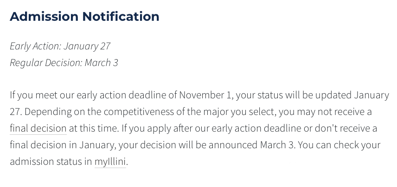
Task: Click the words "admission status" before myIllini
Action: 46,162
